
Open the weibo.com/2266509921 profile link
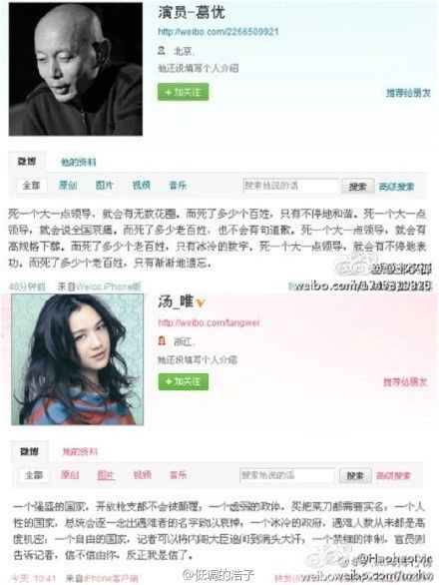(219, 32)
